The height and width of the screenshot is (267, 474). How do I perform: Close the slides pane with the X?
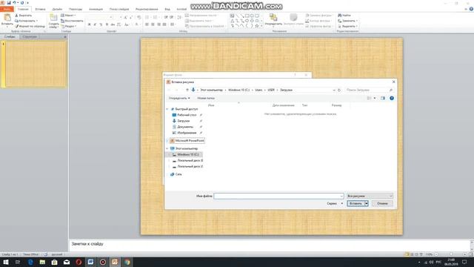pyautogui.click(x=64, y=36)
